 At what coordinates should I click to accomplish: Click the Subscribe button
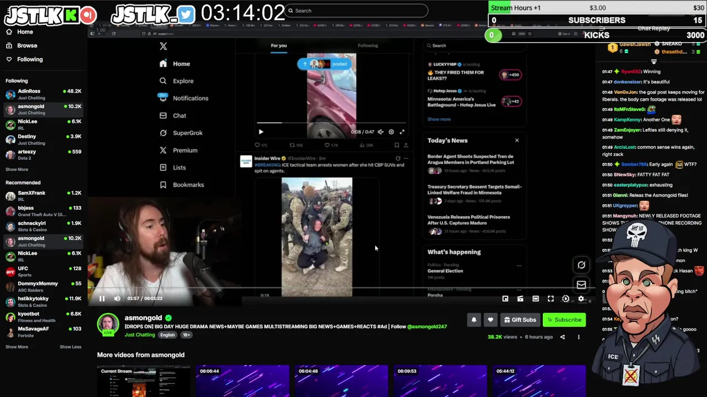[x=564, y=320]
